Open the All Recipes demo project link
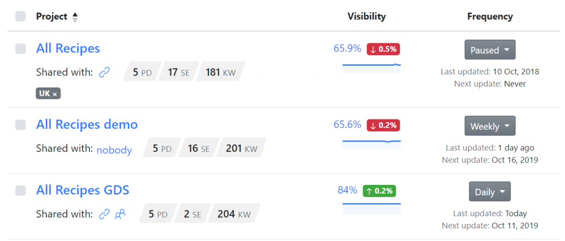 point(87,125)
